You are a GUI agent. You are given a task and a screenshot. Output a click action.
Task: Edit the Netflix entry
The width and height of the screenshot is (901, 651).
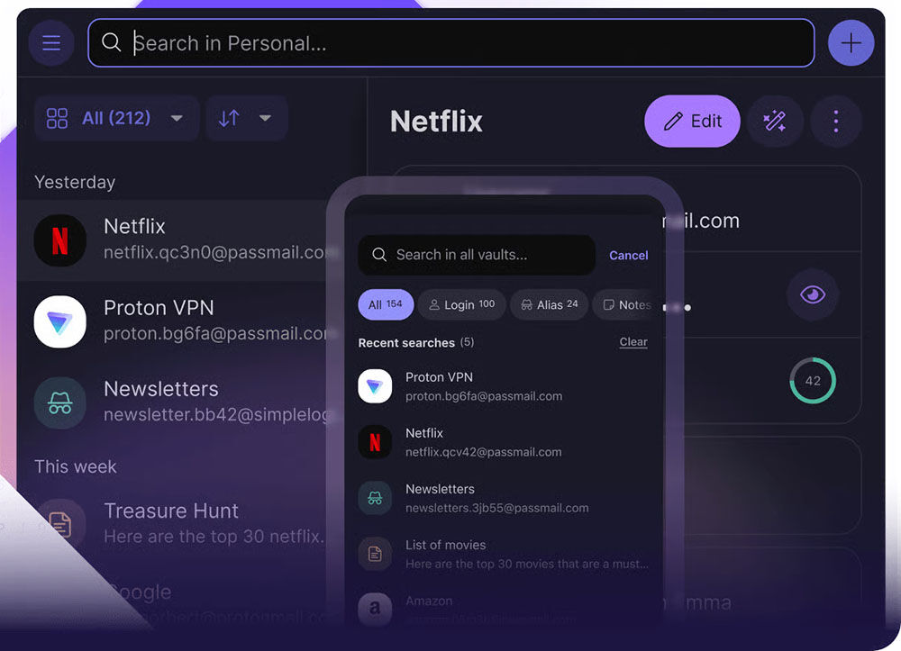click(692, 122)
